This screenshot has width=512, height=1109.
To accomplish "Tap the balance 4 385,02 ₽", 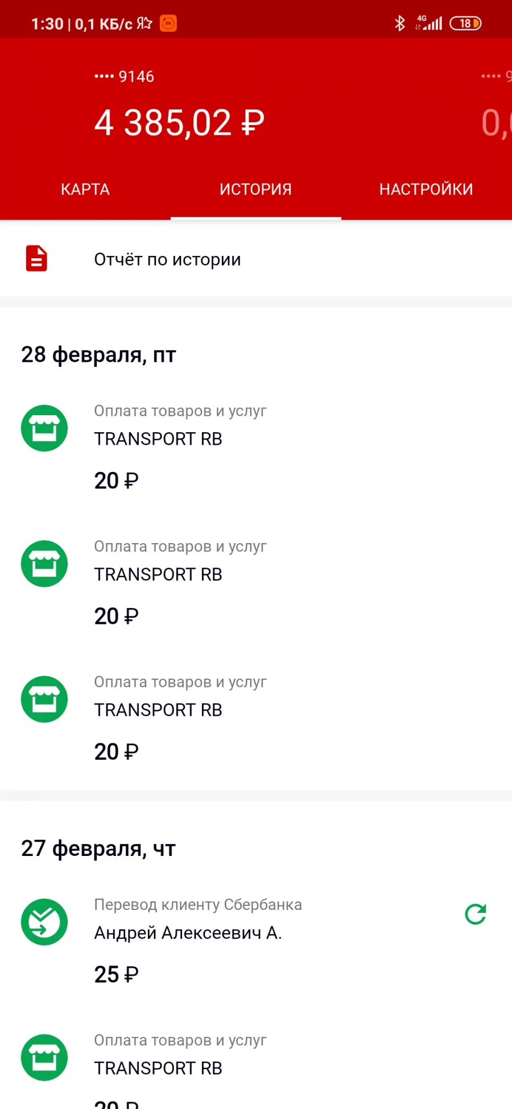I will (180, 123).
